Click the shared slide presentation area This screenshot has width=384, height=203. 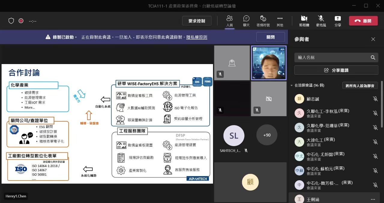tap(107, 123)
